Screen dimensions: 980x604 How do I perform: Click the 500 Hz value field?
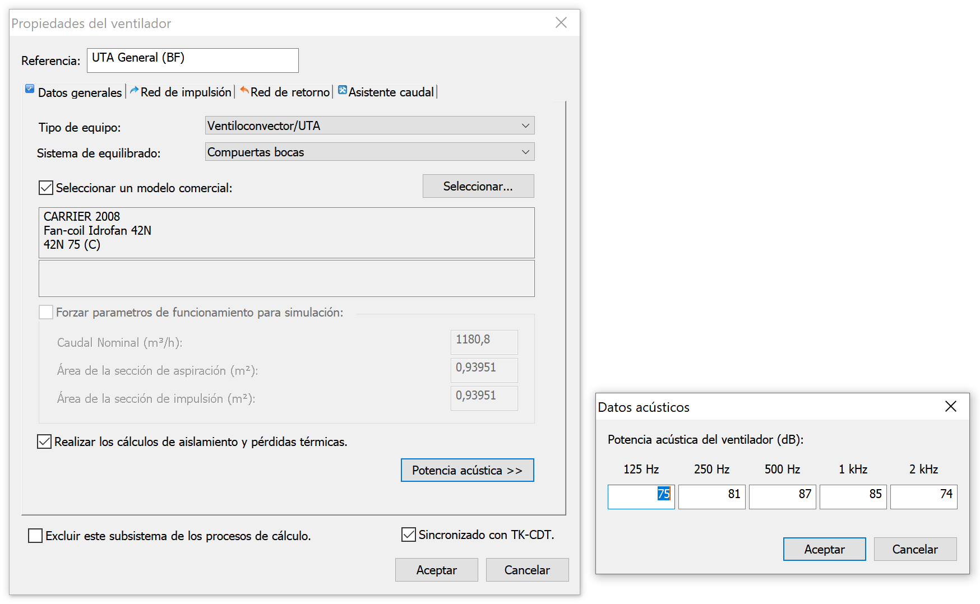click(783, 497)
